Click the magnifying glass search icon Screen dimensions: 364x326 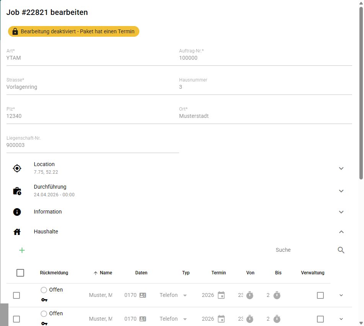[341, 250]
